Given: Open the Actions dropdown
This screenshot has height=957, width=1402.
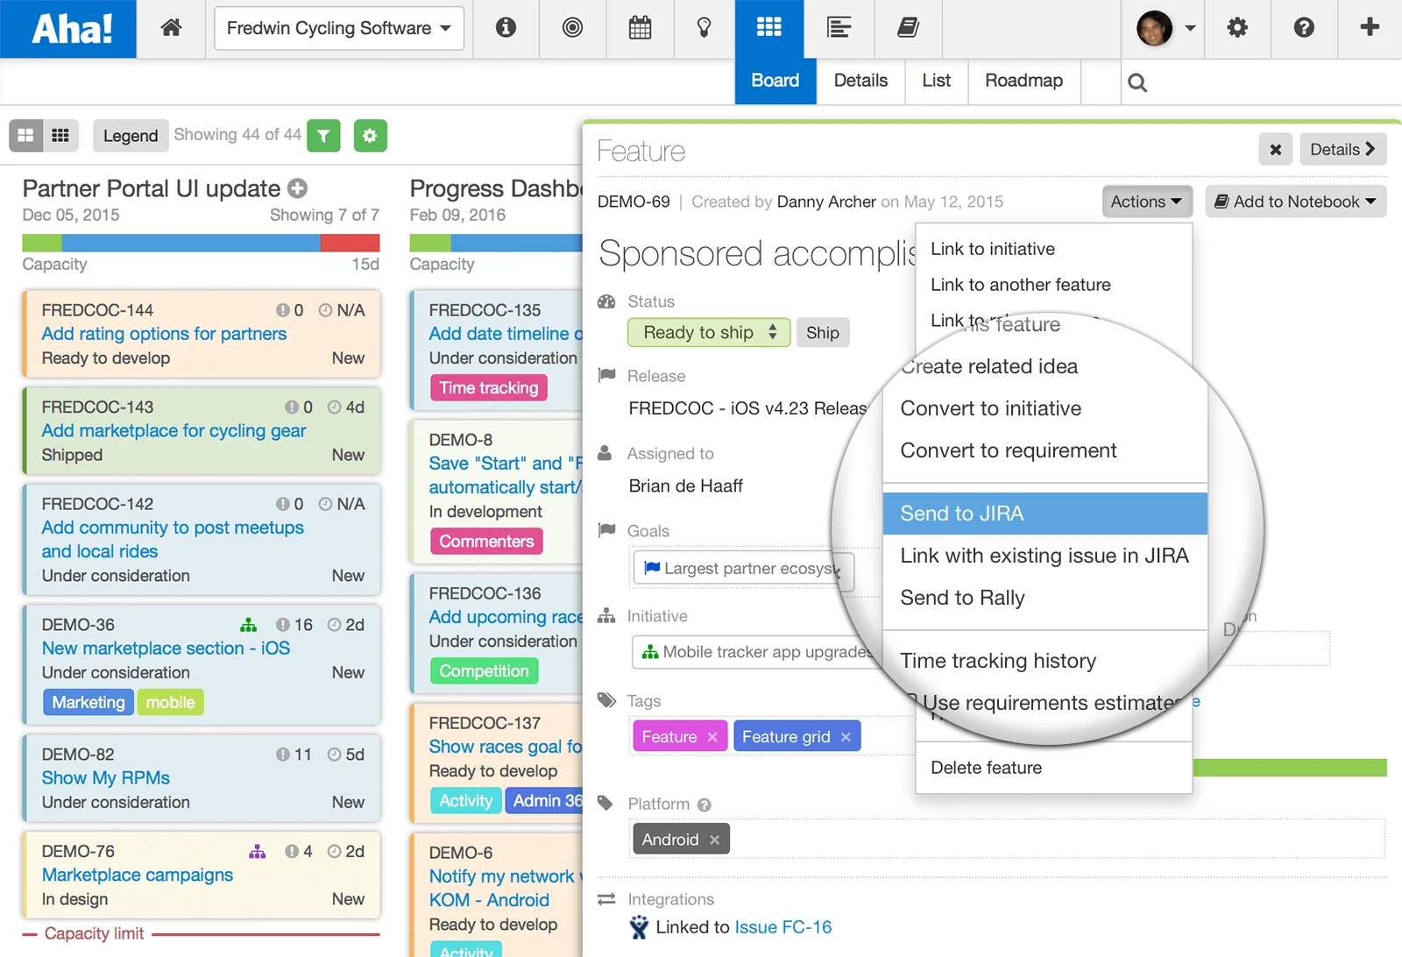Looking at the screenshot, I should point(1147,202).
